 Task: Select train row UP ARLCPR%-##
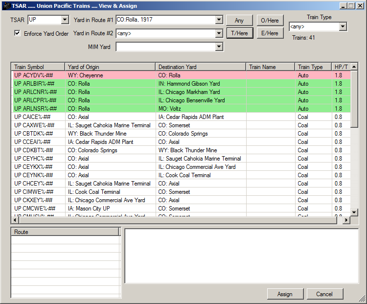pyautogui.click(x=181, y=100)
